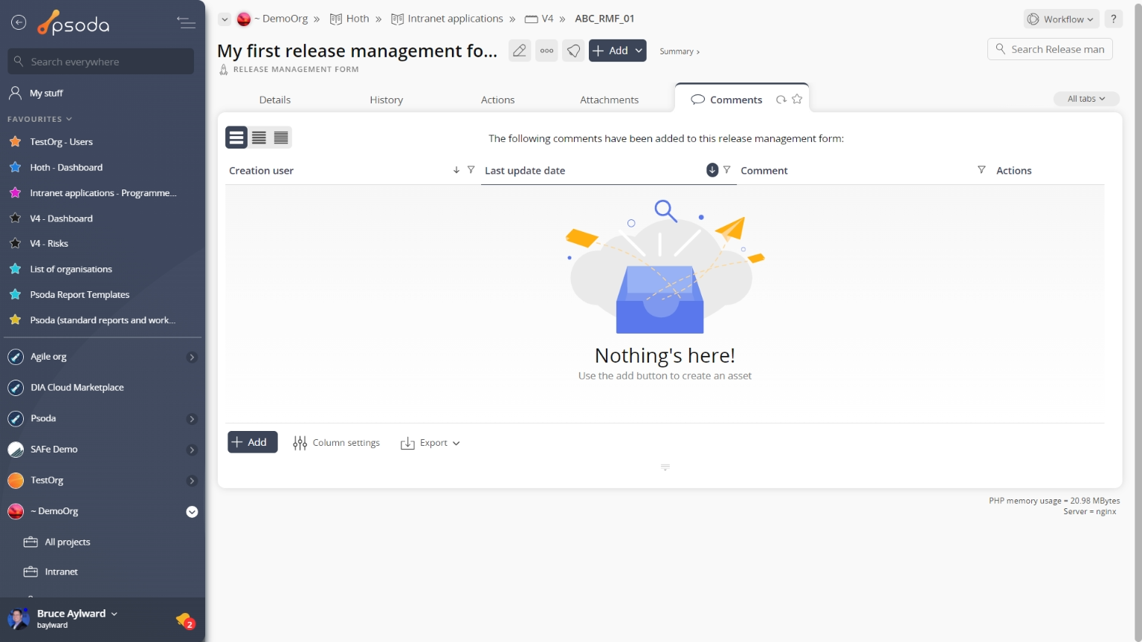Open the Bruce Aylward user menu
The width and height of the screenshot is (1142, 642).
point(77,614)
